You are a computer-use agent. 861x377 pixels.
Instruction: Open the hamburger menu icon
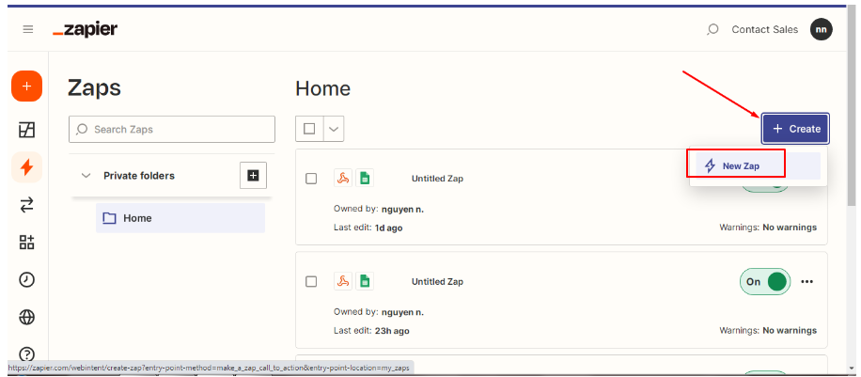point(28,29)
